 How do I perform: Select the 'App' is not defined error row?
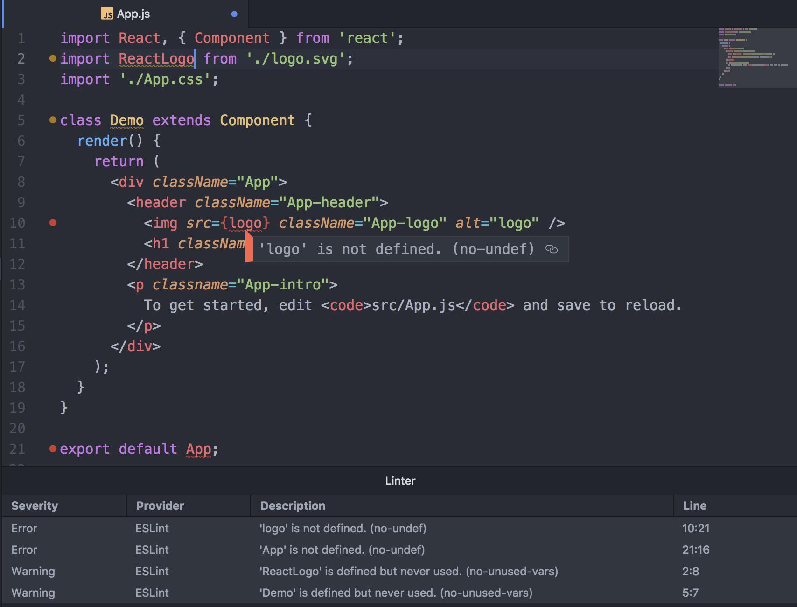pos(342,550)
